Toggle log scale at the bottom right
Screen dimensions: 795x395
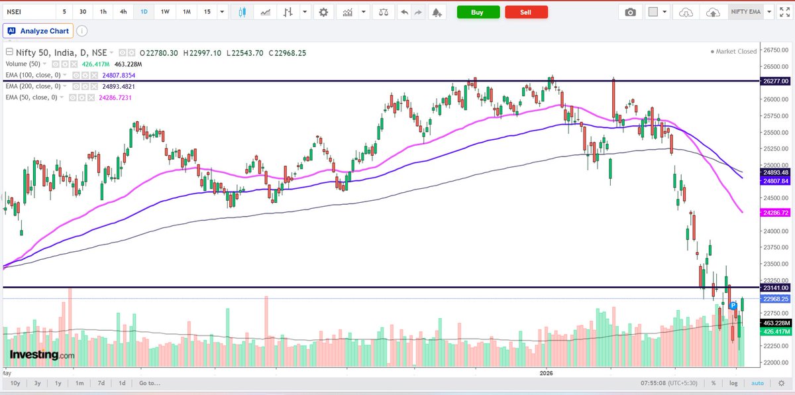click(x=733, y=383)
